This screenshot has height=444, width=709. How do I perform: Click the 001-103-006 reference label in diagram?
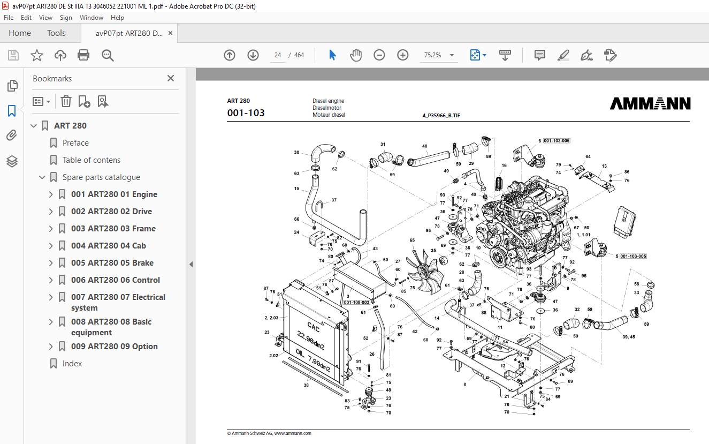tap(556, 141)
